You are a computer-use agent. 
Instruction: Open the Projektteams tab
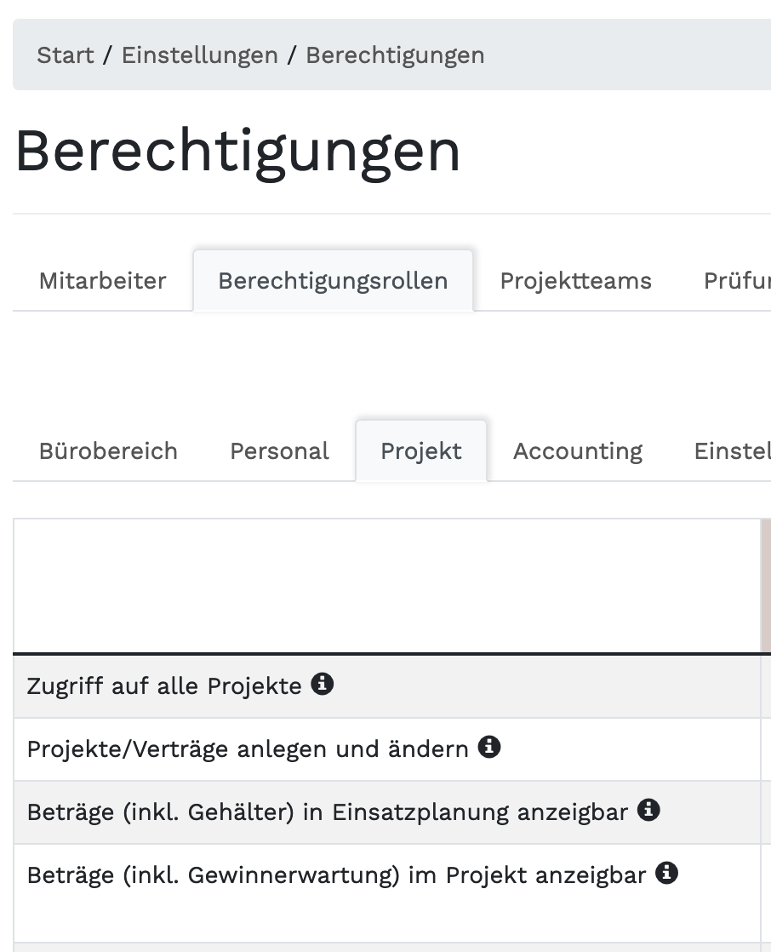coord(576,281)
